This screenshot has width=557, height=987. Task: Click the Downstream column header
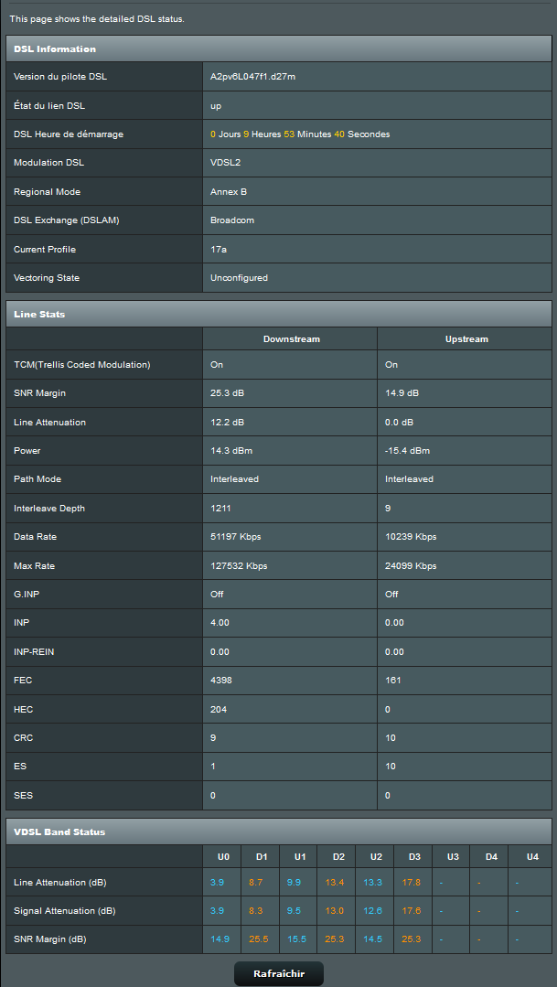(x=292, y=338)
